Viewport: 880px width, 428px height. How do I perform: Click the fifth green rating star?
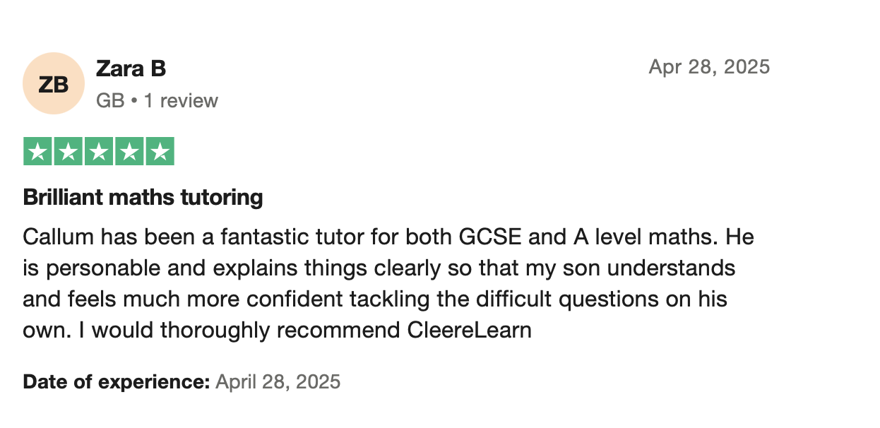(x=160, y=152)
